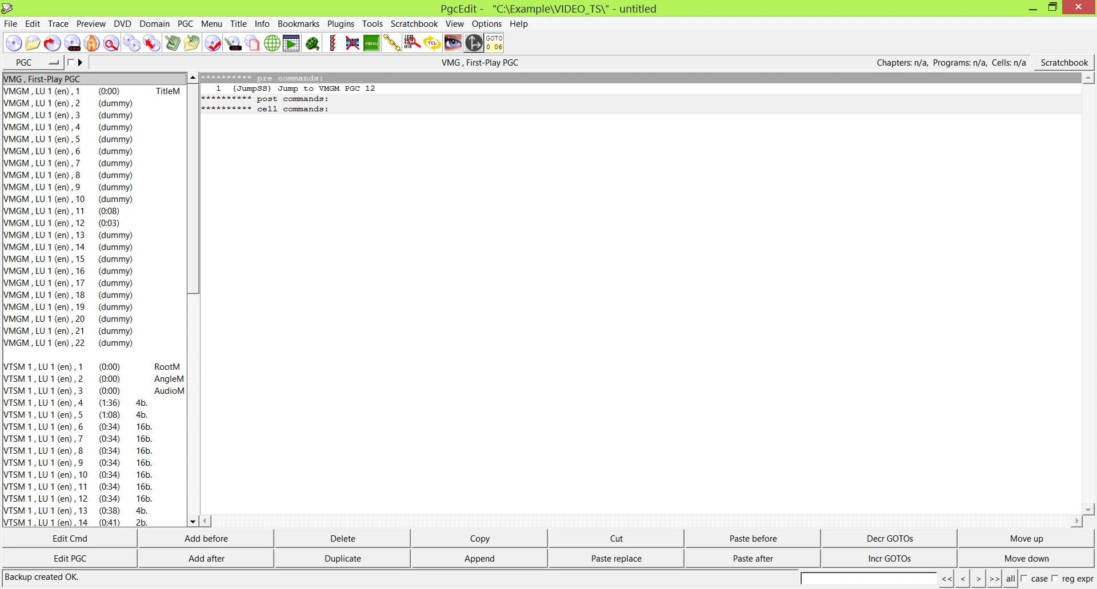Open a folder using the folder icon
Image resolution: width=1097 pixels, height=589 pixels.
(x=33, y=43)
